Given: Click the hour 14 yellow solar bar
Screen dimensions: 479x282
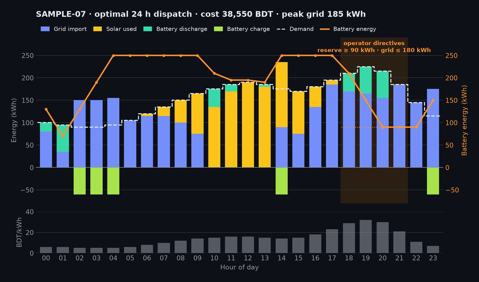Looking at the screenshot, I should [282, 95].
